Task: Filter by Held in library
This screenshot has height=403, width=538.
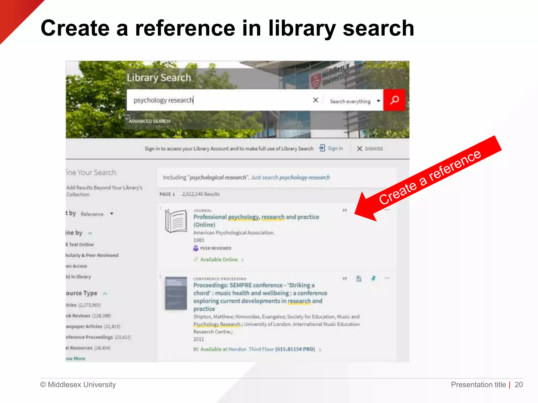Action: [78, 277]
